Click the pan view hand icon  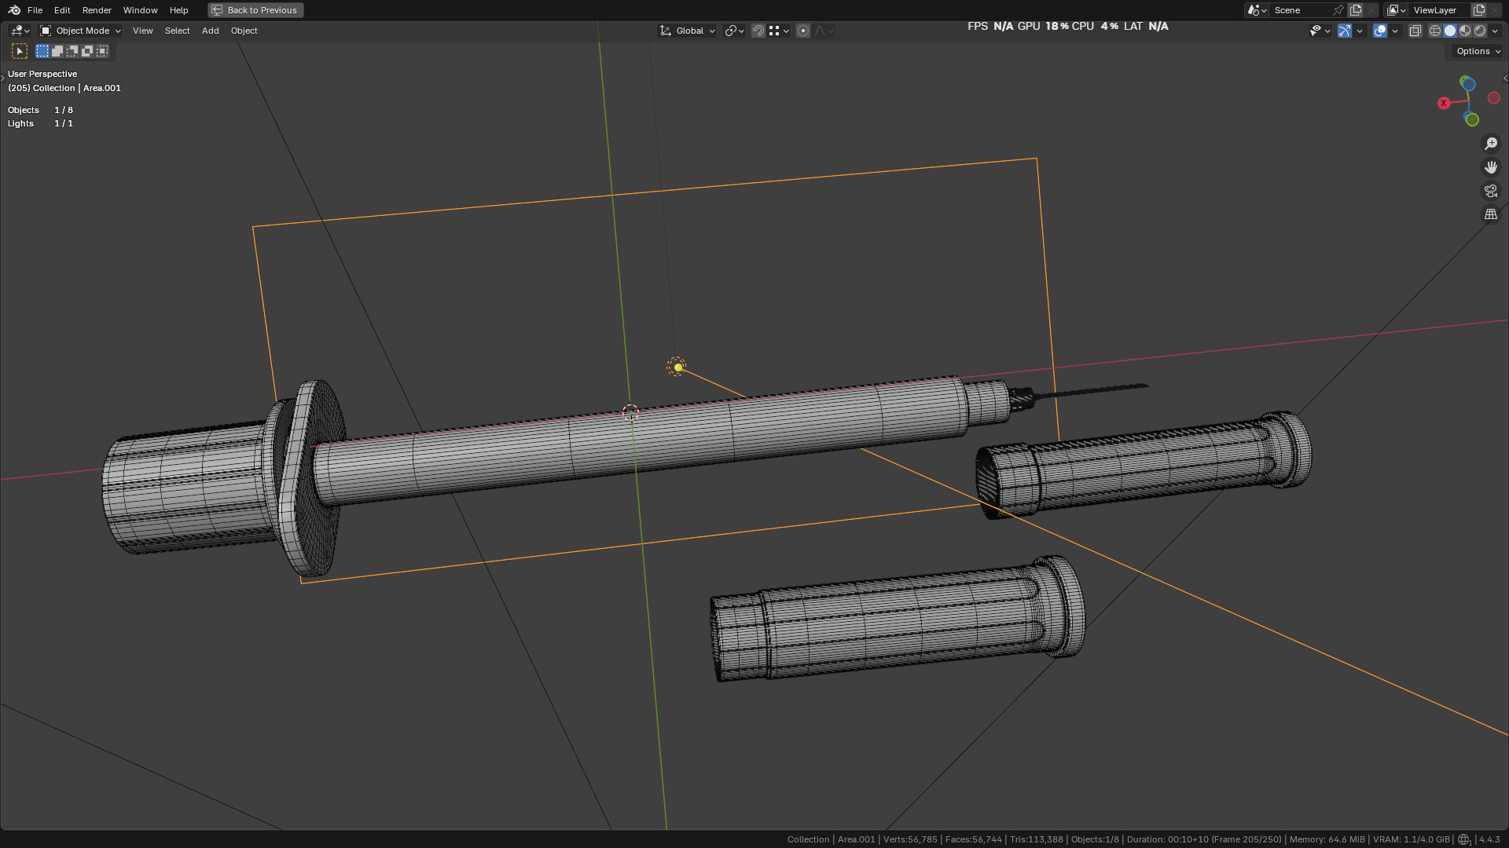pos(1491,167)
